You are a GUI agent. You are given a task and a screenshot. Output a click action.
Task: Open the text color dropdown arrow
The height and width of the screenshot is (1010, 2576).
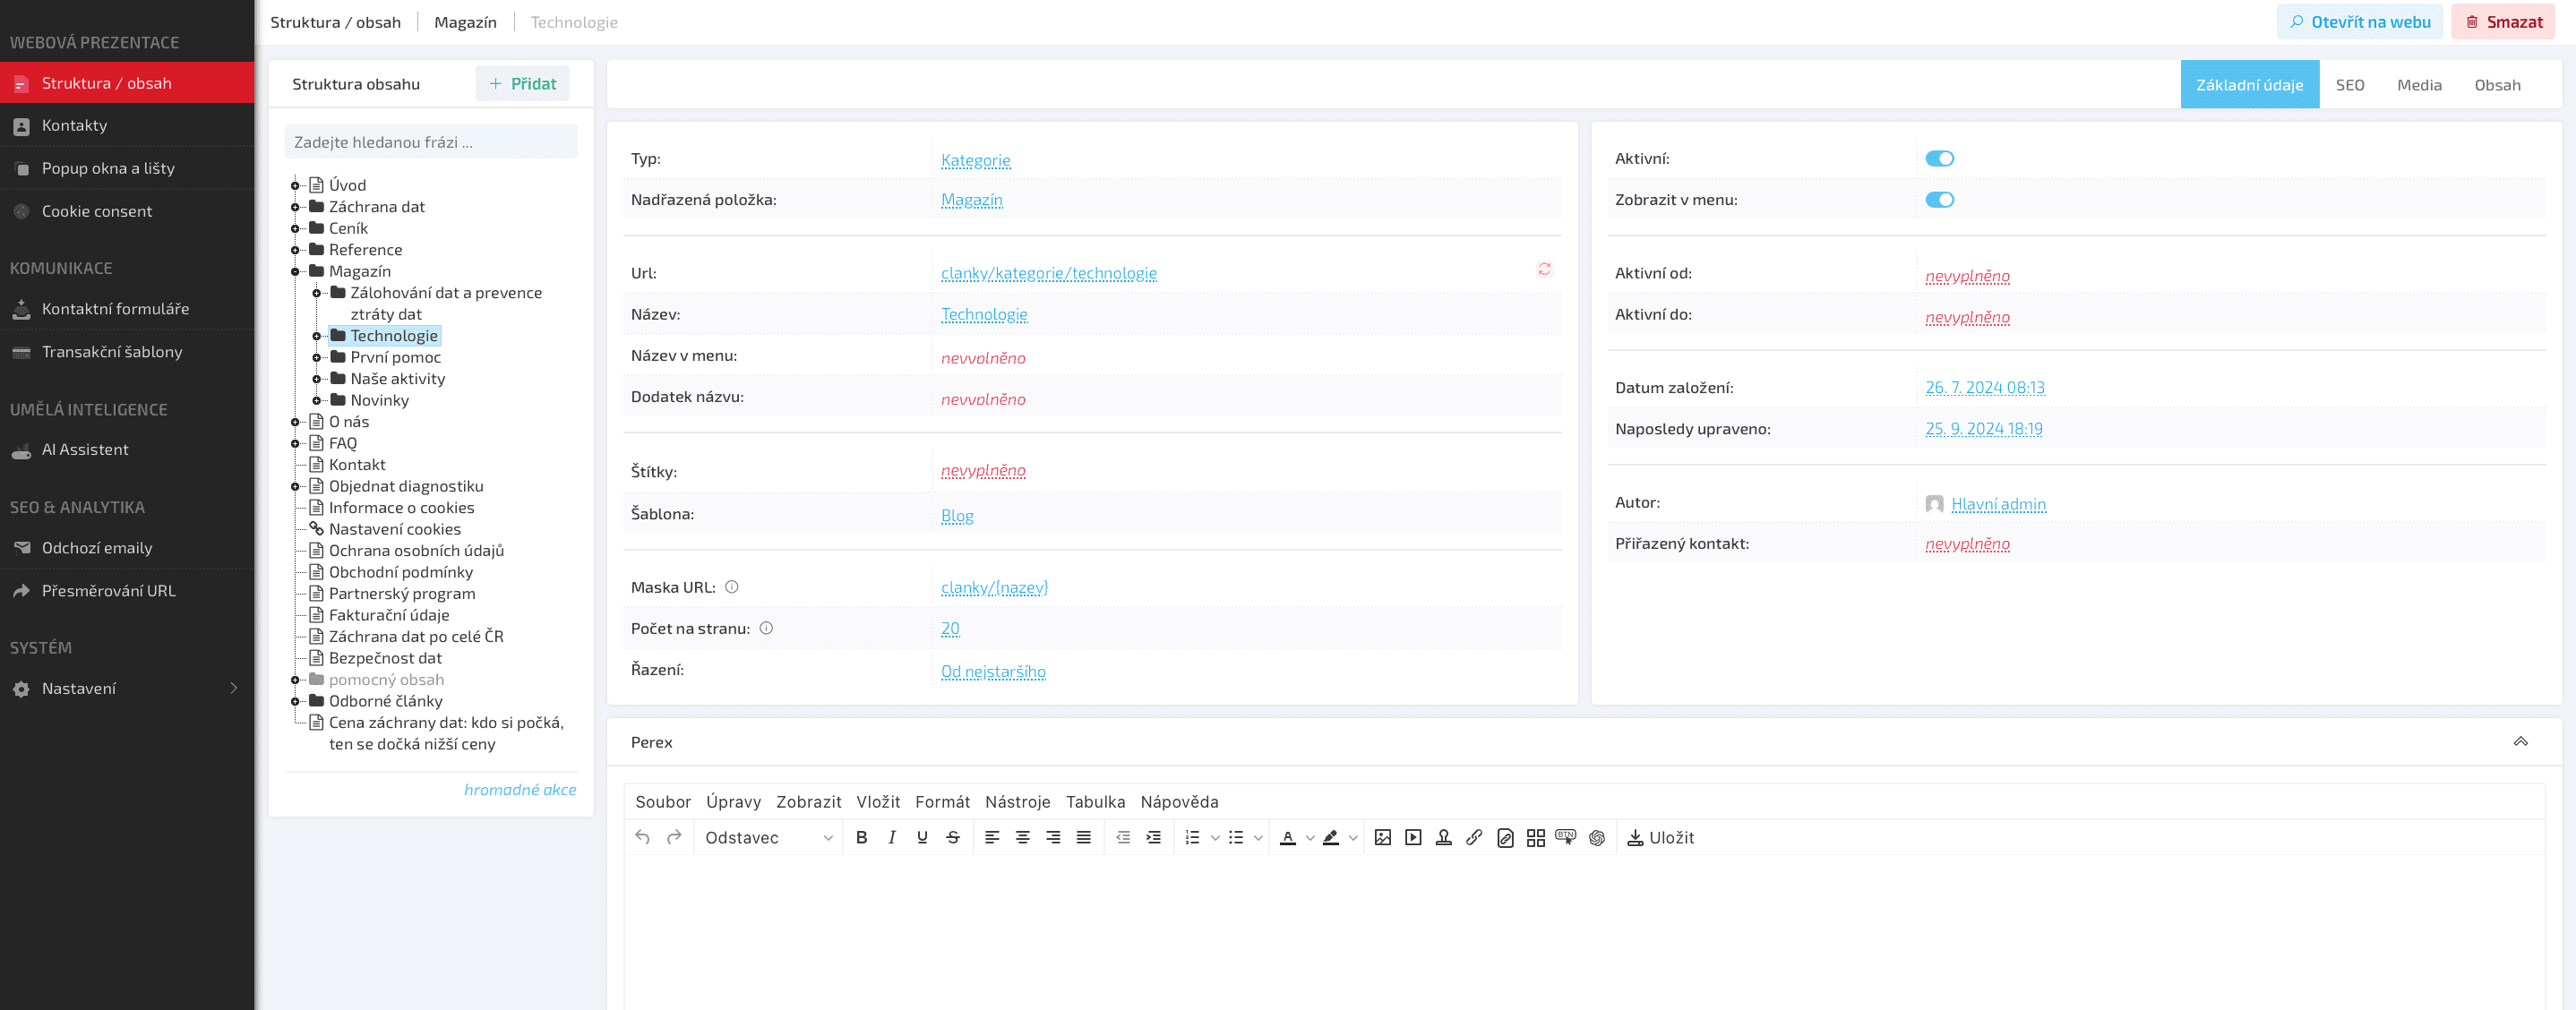pos(1310,838)
